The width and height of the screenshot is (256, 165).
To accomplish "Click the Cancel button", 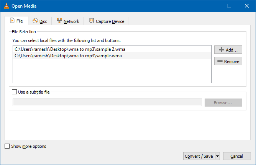I will pyautogui.click(x=237, y=156).
